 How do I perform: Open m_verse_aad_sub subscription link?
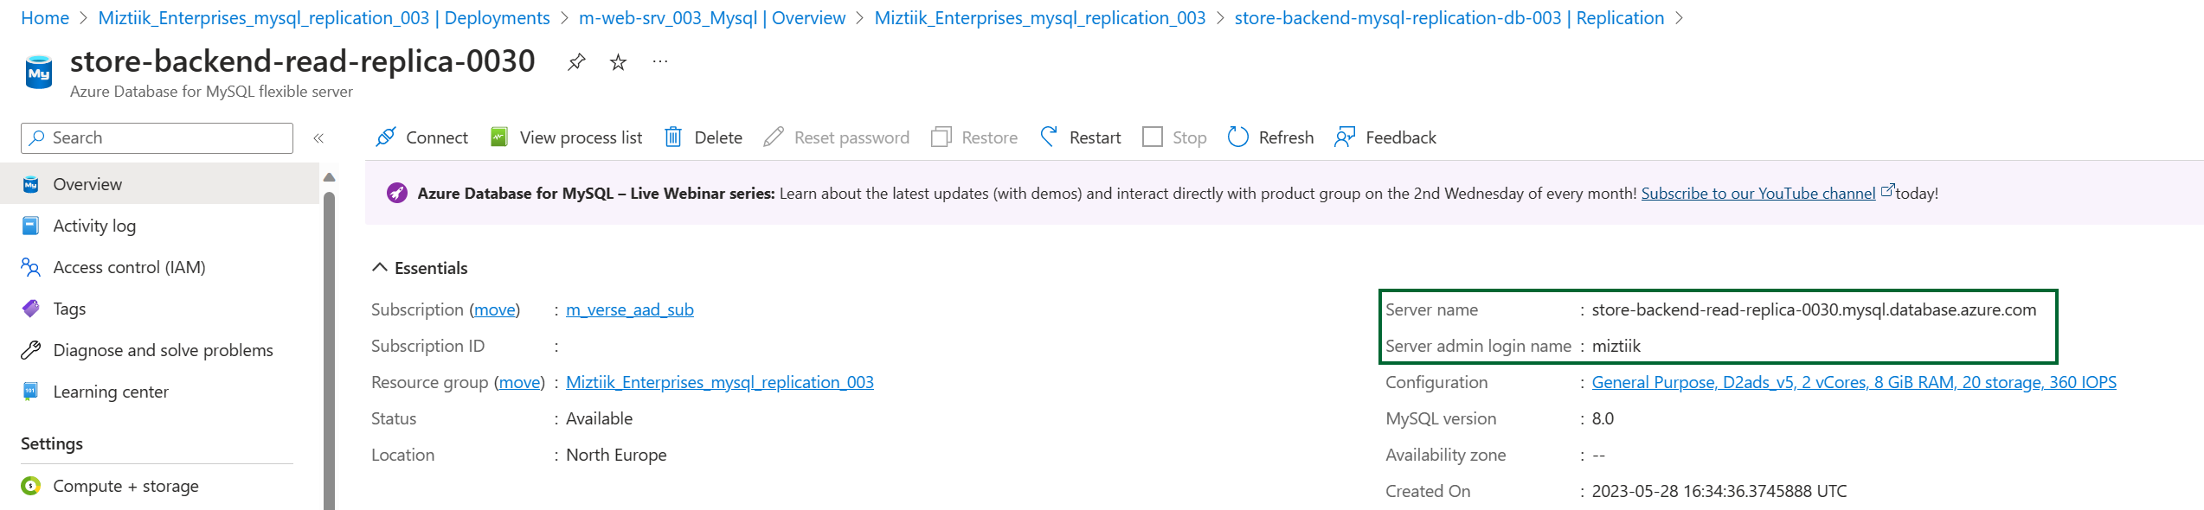(630, 309)
